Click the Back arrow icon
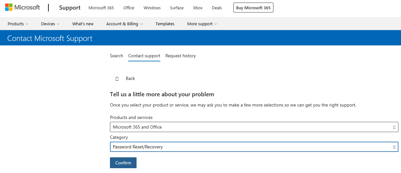 pyautogui.click(x=117, y=79)
